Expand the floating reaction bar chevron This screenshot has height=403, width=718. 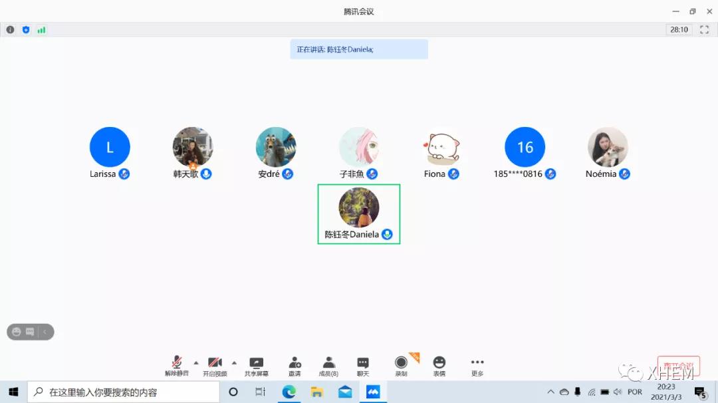45,331
